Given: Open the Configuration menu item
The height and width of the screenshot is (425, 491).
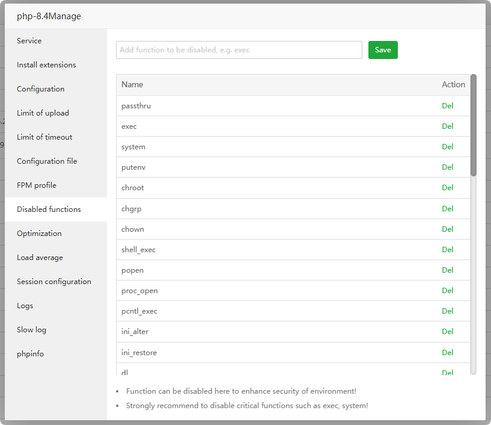Looking at the screenshot, I should click(40, 89).
